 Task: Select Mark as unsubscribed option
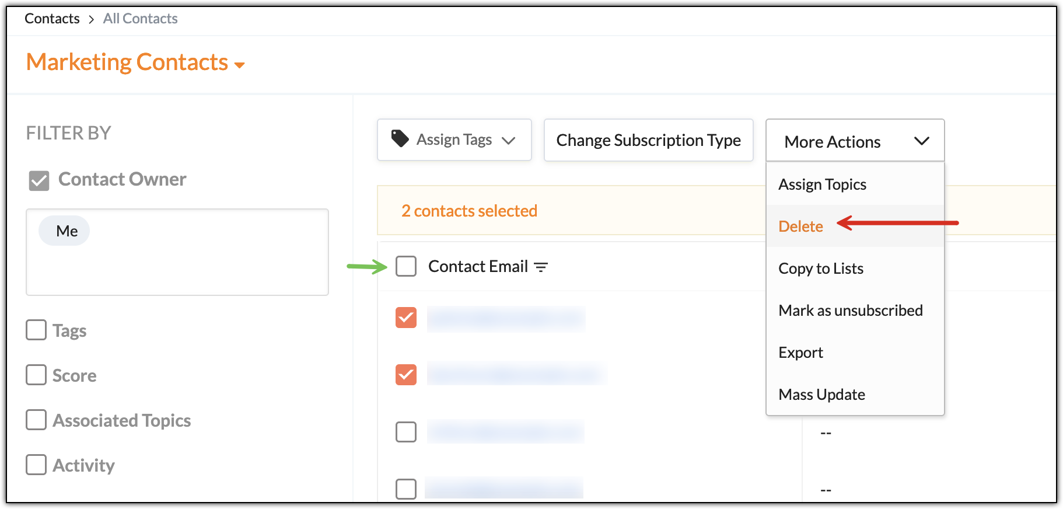pyautogui.click(x=850, y=311)
